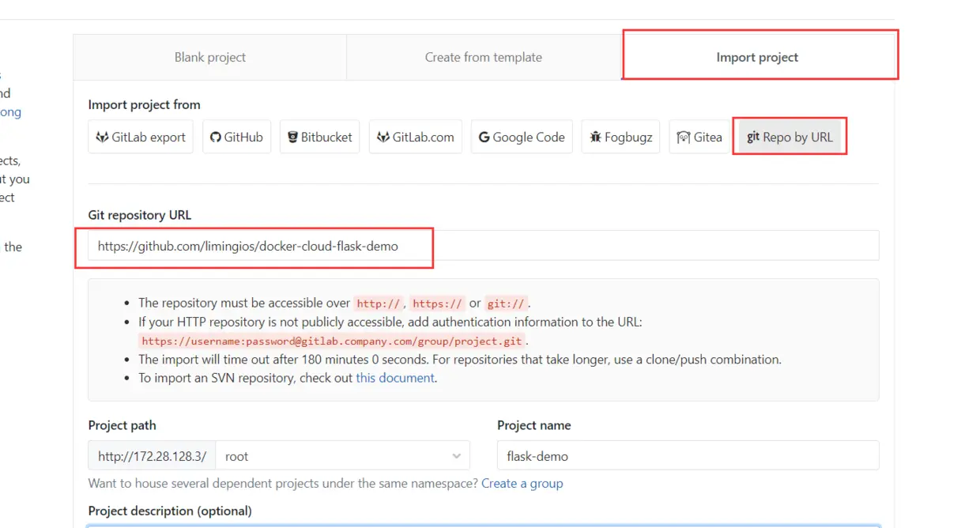The height and width of the screenshot is (528, 980).
Task: Follow the Create a group link
Action: click(522, 483)
